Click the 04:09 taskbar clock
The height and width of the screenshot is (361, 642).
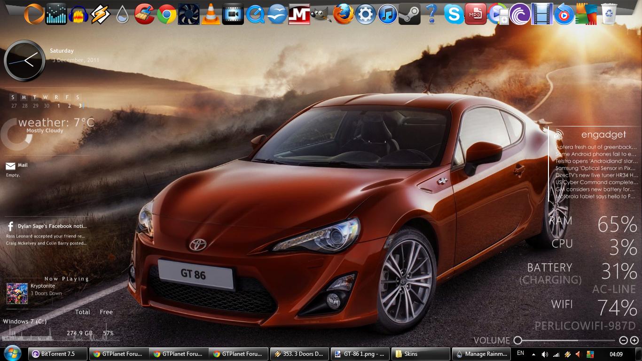616,354
